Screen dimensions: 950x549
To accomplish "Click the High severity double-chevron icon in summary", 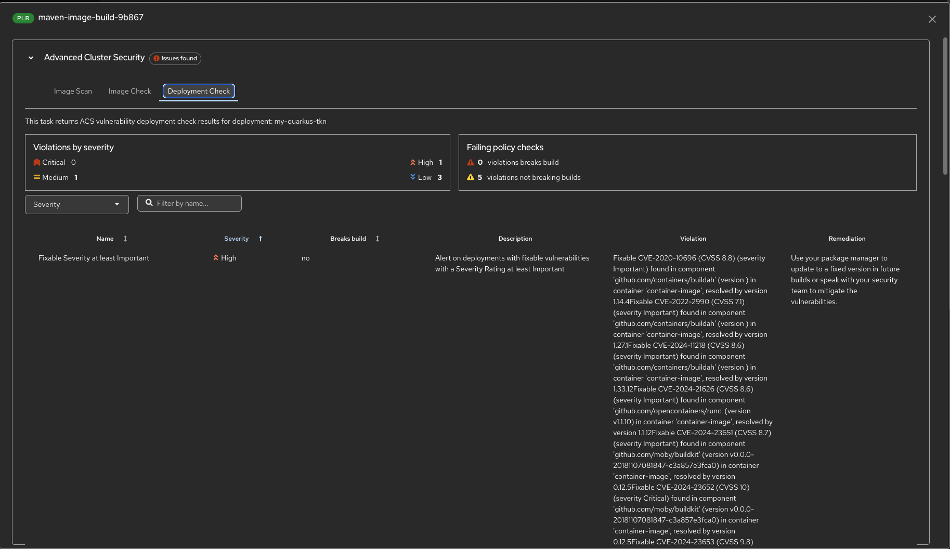I will click(413, 163).
